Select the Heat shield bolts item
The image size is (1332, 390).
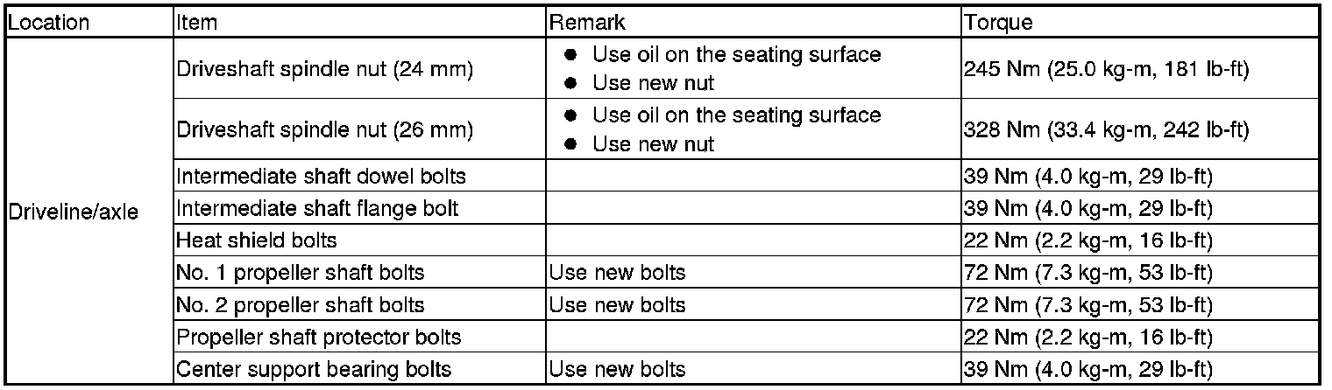point(257,240)
